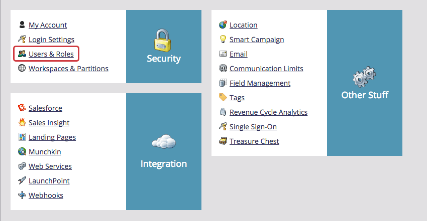Viewport: 427px width, 221px height.
Task: Click the treasure chest icon
Action: coord(223,141)
